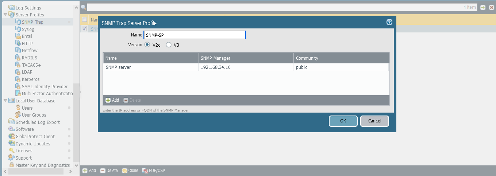The height and width of the screenshot is (176, 496).
Task: Click the Dynamic Updates icon
Action: [12, 144]
